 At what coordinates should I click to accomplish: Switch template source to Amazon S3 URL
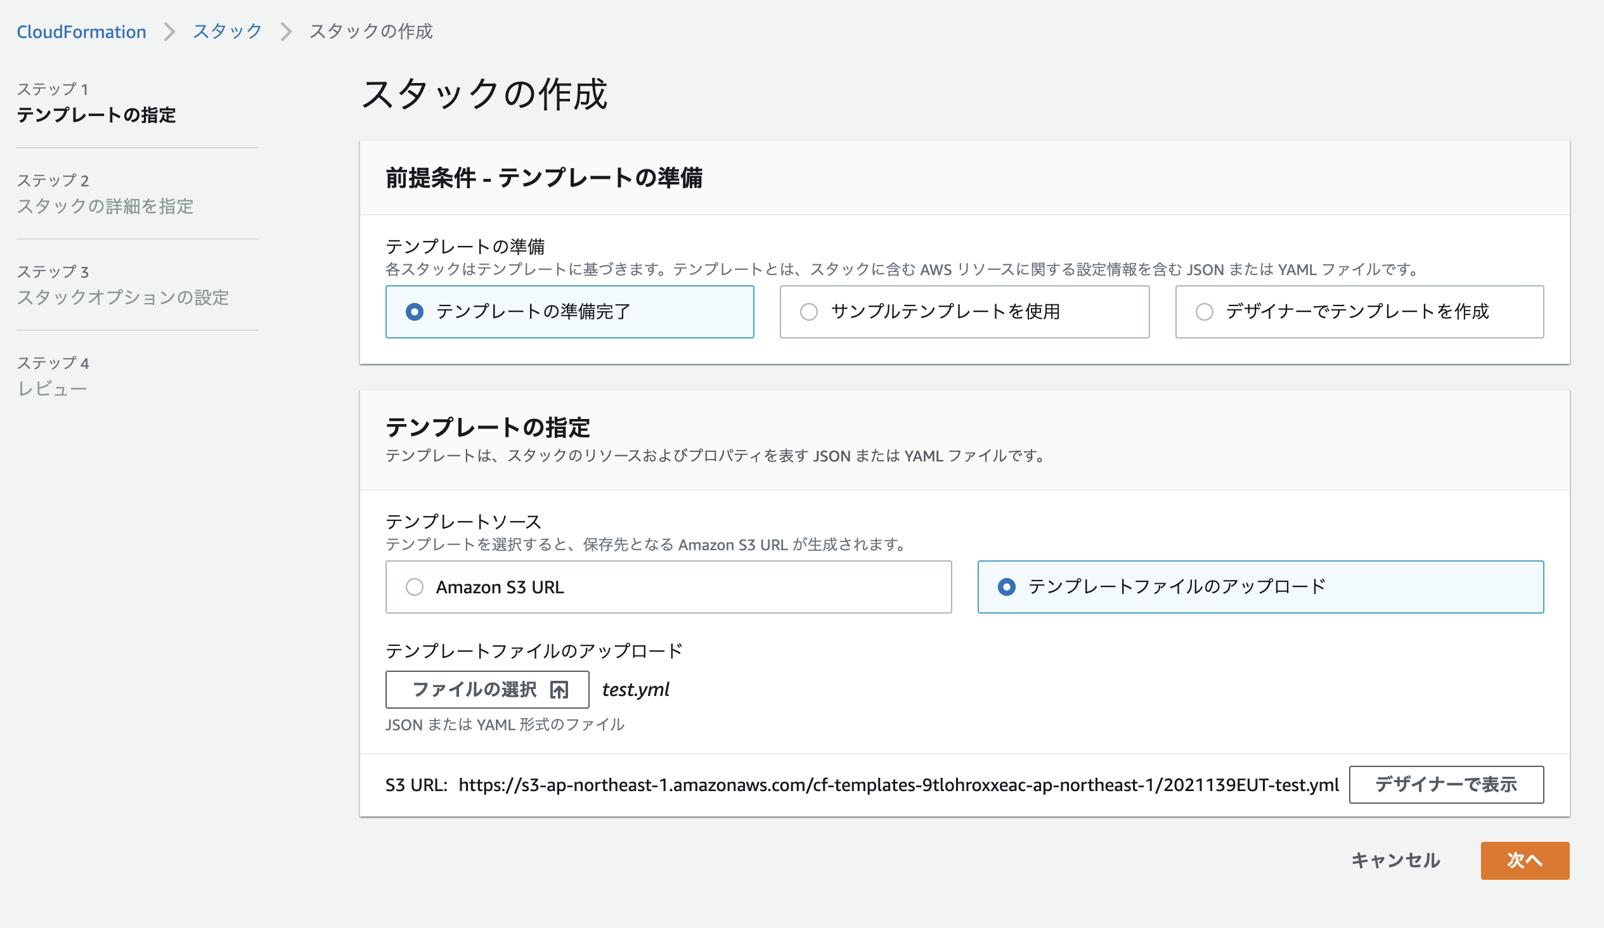pos(415,587)
